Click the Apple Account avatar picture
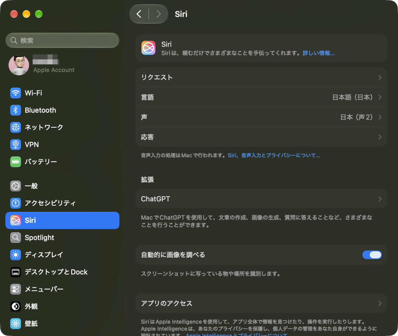Screen dimensions: 398x336 coord(19,65)
